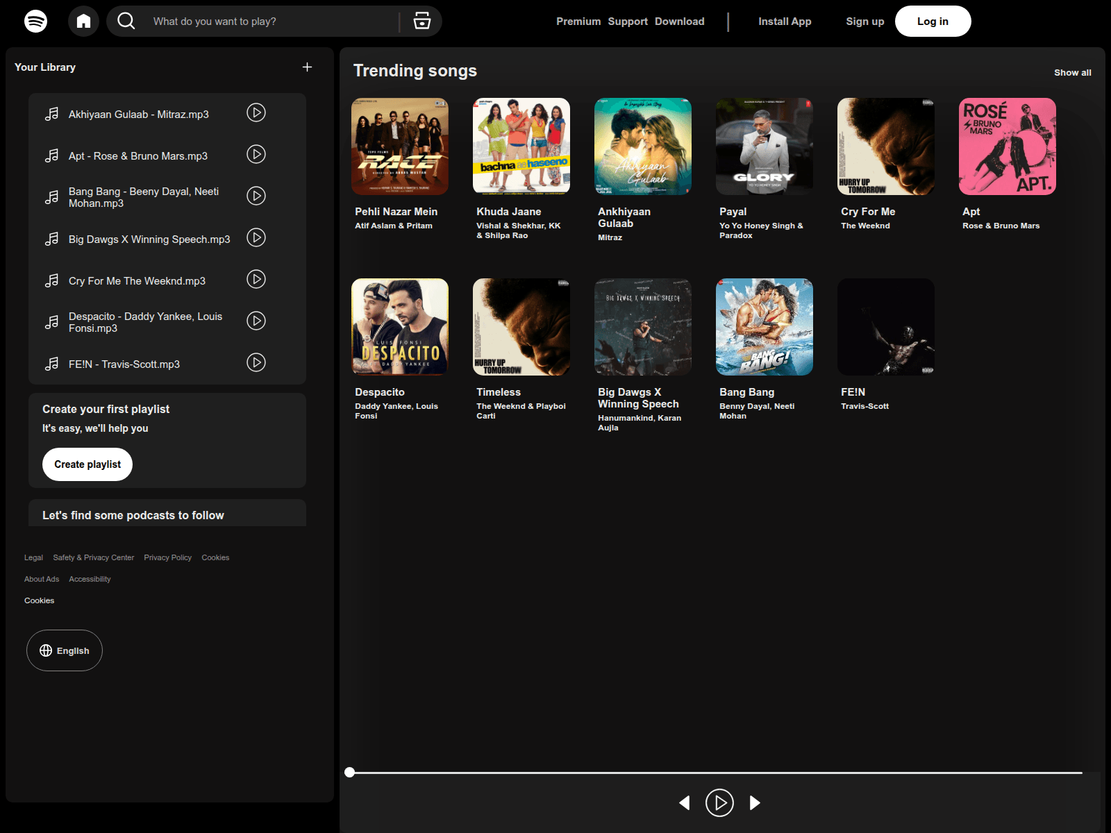Open Privacy Policy link
The height and width of the screenshot is (833, 1111).
[x=168, y=557]
